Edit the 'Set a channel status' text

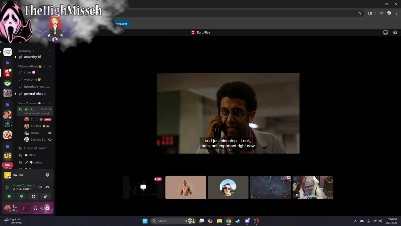click(x=37, y=113)
